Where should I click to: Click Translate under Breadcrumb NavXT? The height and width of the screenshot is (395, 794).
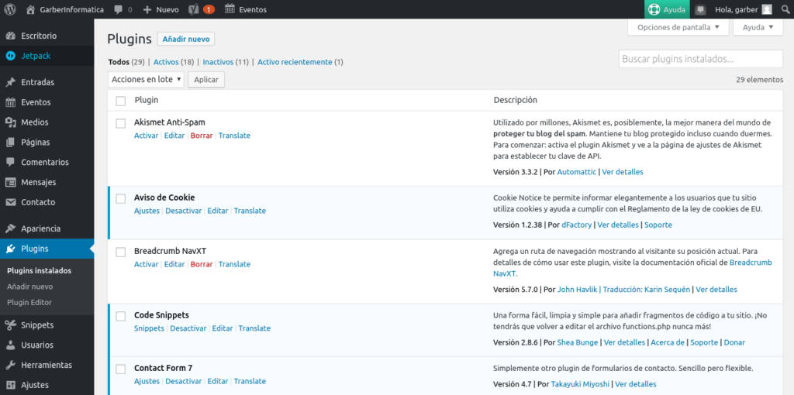[234, 264]
